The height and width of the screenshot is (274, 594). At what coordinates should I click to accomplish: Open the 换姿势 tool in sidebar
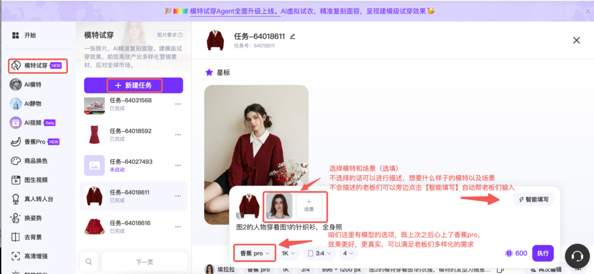[16, 218]
